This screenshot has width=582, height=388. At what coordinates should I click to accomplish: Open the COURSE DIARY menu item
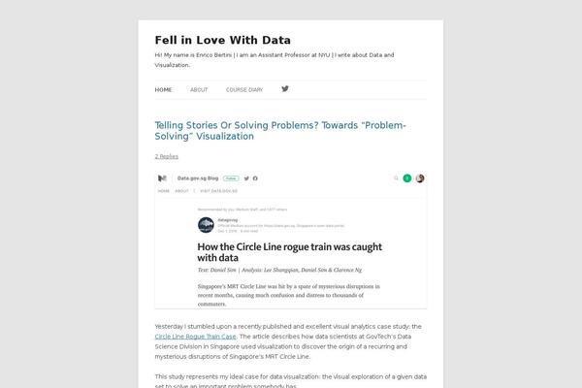click(x=244, y=90)
